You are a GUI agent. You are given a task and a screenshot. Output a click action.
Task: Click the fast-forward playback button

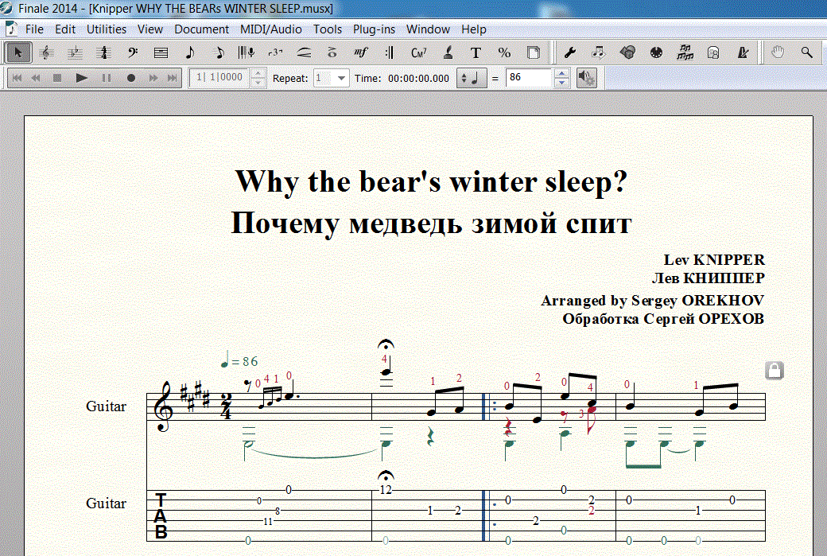pyautogui.click(x=153, y=78)
